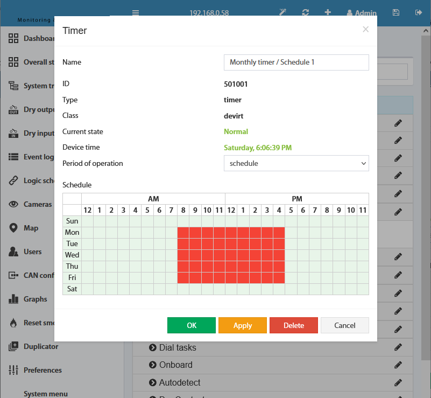431x398 pixels.
Task: Toggle Saturday 9 AM schedule cell
Action: [x=195, y=289]
